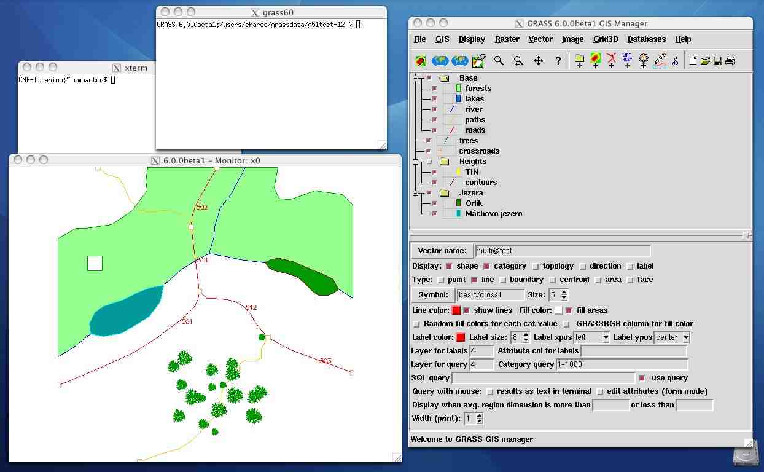Click the 'Vector name:' button
Image resolution: width=764 pixels, height=472 pixels.
pyautogui.click(x=442, y=250)
